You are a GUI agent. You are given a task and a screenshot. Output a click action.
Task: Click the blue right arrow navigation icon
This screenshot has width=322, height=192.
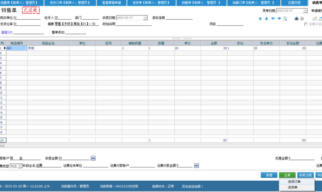point(279,18)
